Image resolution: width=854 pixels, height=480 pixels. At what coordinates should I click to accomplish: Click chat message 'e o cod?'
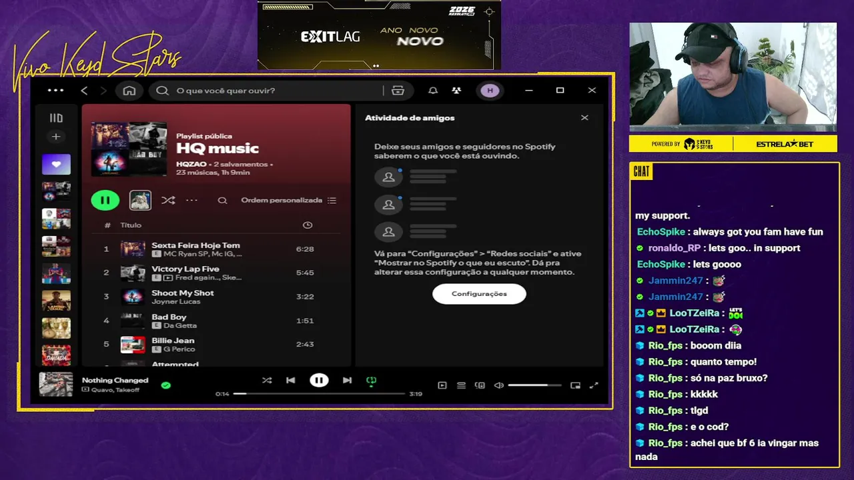tap(709, 427)
